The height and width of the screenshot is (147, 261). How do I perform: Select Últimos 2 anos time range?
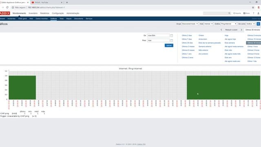188,58
